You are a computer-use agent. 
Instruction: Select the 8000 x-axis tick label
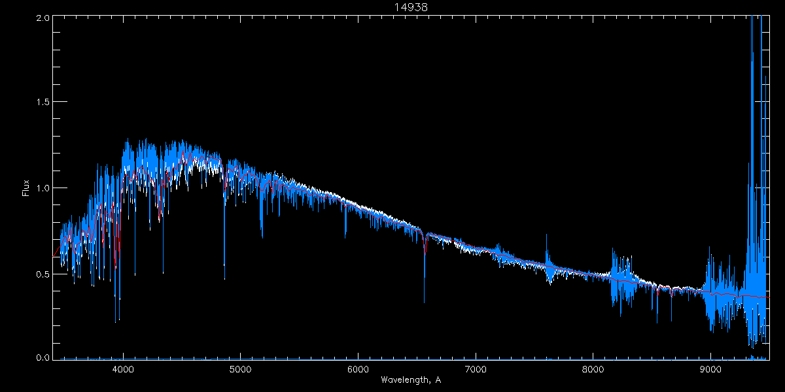(x=593, y=368)
